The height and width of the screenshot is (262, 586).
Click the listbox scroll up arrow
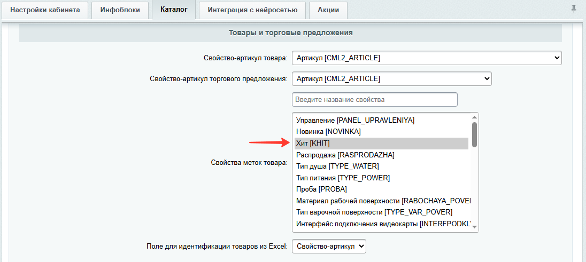coord(474,117)
